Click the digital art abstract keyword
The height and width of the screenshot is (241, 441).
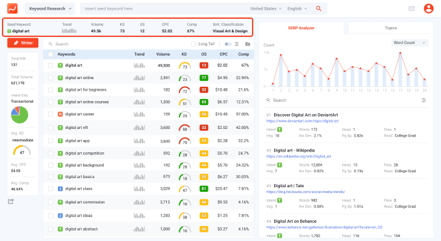point(81,229)
